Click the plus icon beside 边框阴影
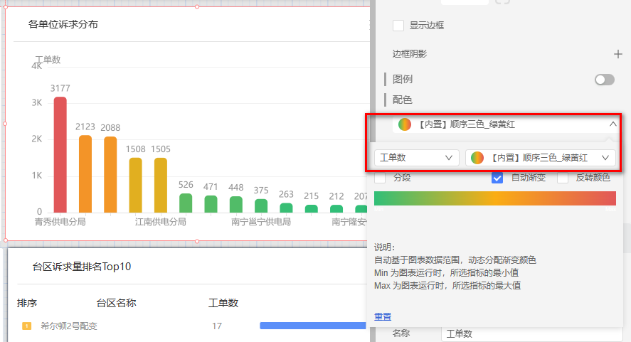Viewport: 631px width, 342px height. point(617,54)
